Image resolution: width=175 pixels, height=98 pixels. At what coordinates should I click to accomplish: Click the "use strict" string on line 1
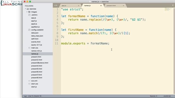click(x=71, y=9)
